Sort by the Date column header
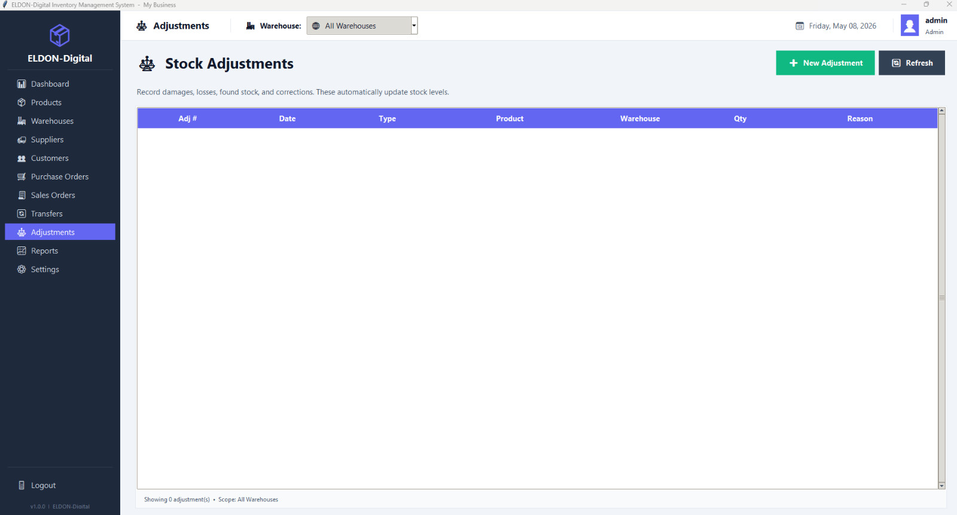Screen dimensions: 957x515 pos(288,118)
